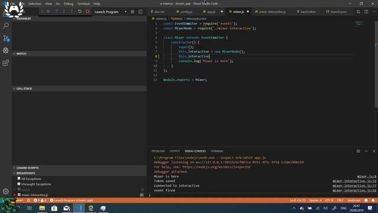Switch to the Problems panel tab
The width and height of the screenshot is (378, 213).
(x=158, y=151)
